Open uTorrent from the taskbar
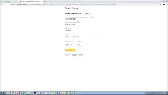 point(68,93)
